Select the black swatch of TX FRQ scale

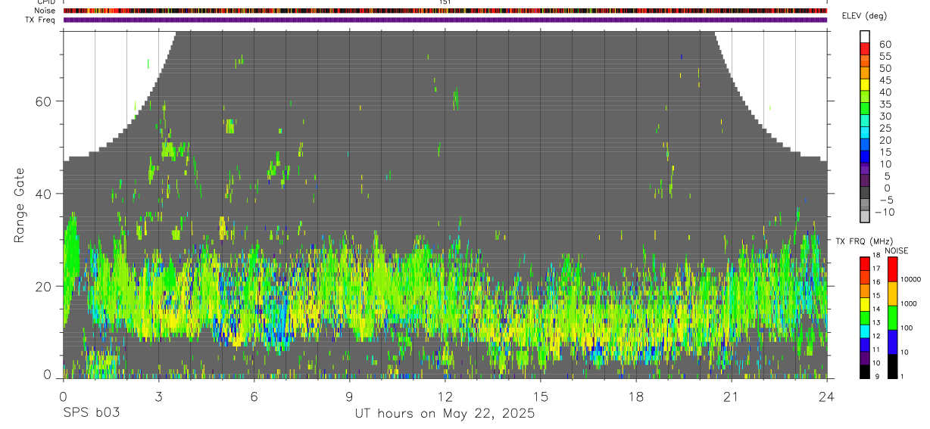[x=865, y=371]
